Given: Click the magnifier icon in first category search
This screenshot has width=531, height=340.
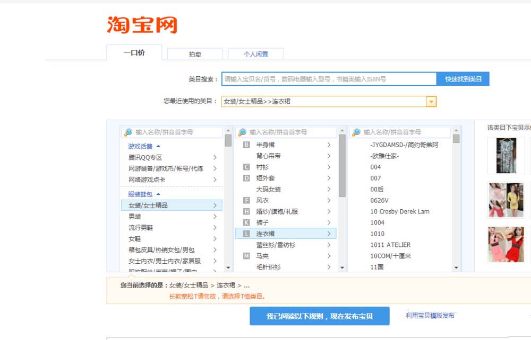Looking at the screenshot, I should coord(128,132).
